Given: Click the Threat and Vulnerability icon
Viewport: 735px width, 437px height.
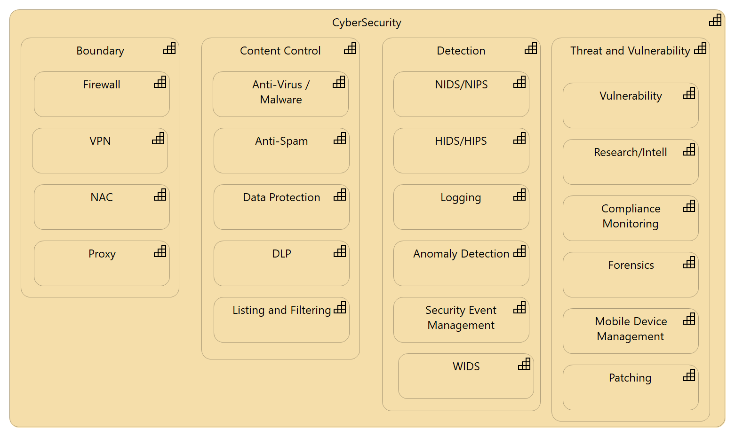Looking at the screenshot, I should pos(700,48).
